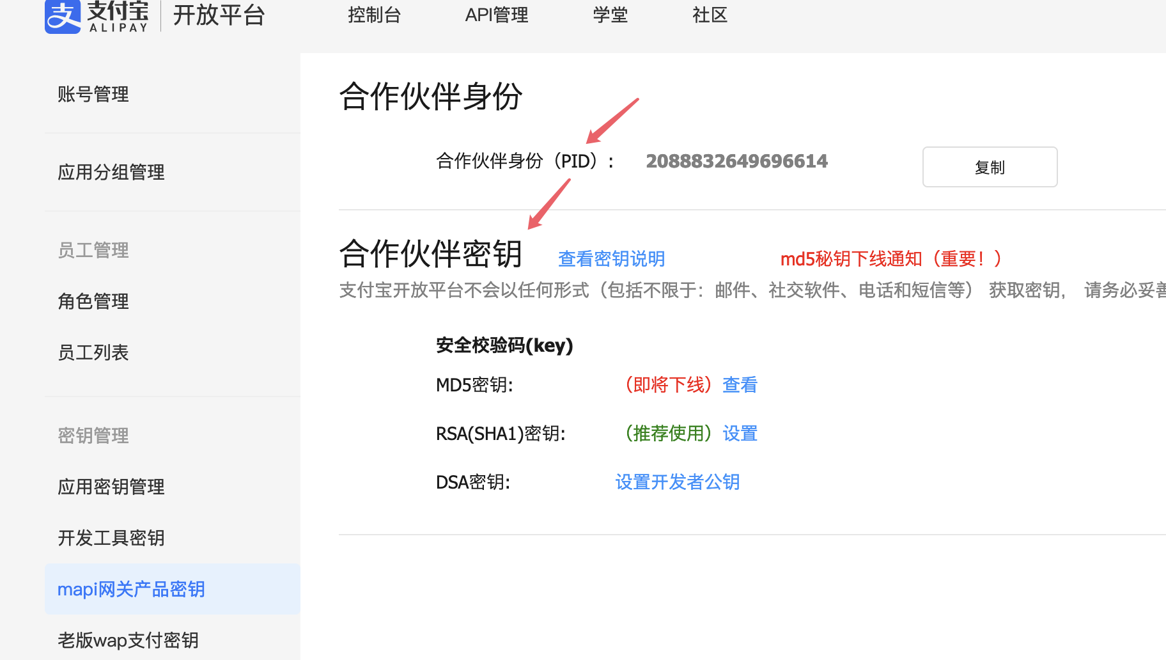Click 查看 for the MD5密钥
Image resolution: width=1166 pixels, height=660 pixels.
(740, 384)
